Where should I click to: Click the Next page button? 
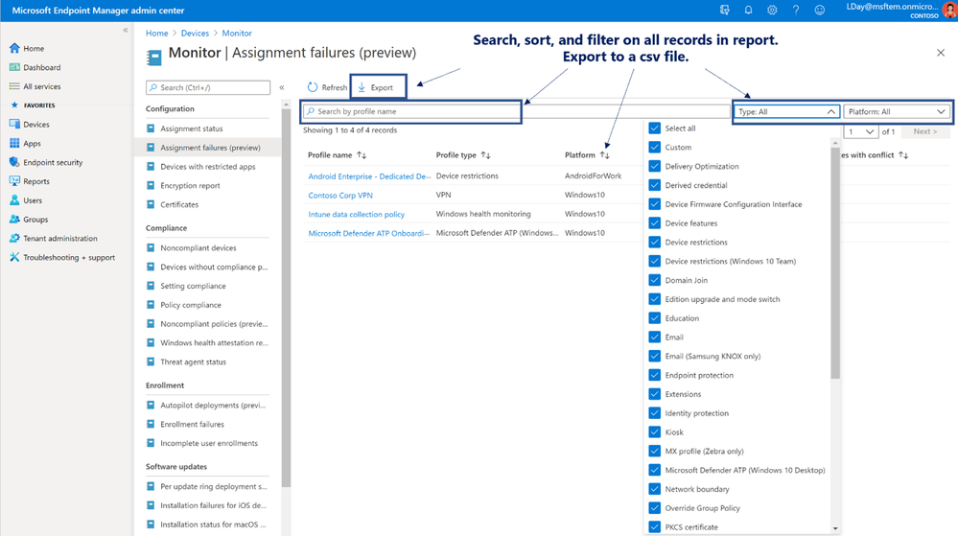point(925,131)
